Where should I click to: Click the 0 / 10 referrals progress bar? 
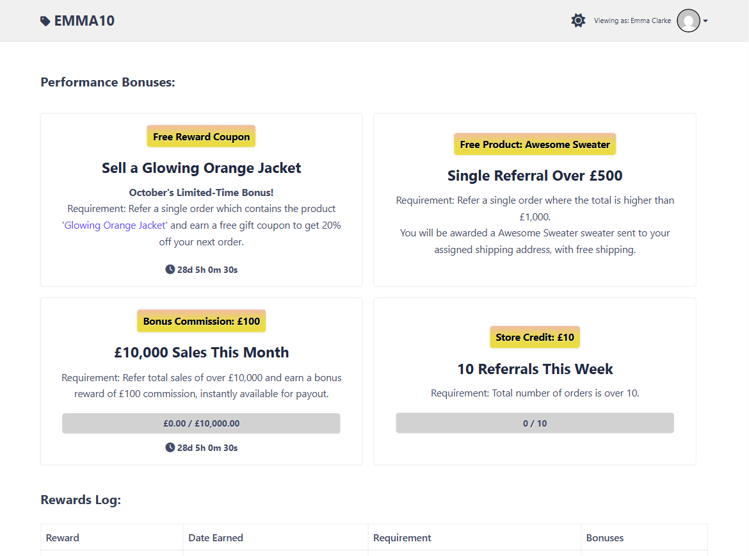point(535,423)
